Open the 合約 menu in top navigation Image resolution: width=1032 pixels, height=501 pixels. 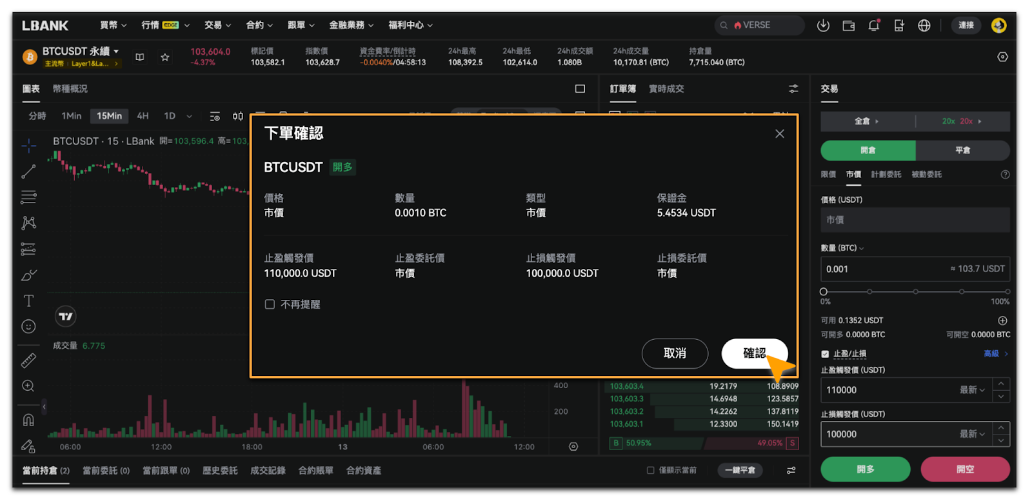259,25
